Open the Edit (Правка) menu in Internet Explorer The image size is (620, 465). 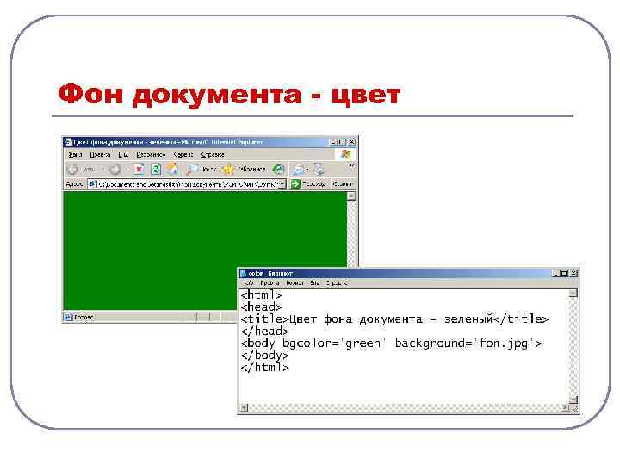pos(100,155)
